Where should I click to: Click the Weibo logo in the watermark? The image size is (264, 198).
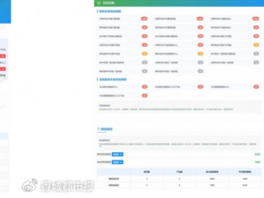30,185
